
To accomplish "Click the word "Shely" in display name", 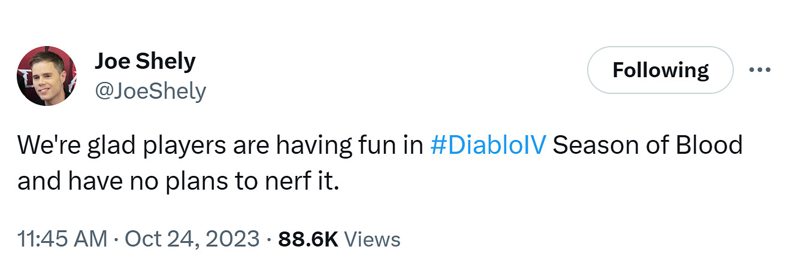I will pyautogui.click(x=168, y=61).
